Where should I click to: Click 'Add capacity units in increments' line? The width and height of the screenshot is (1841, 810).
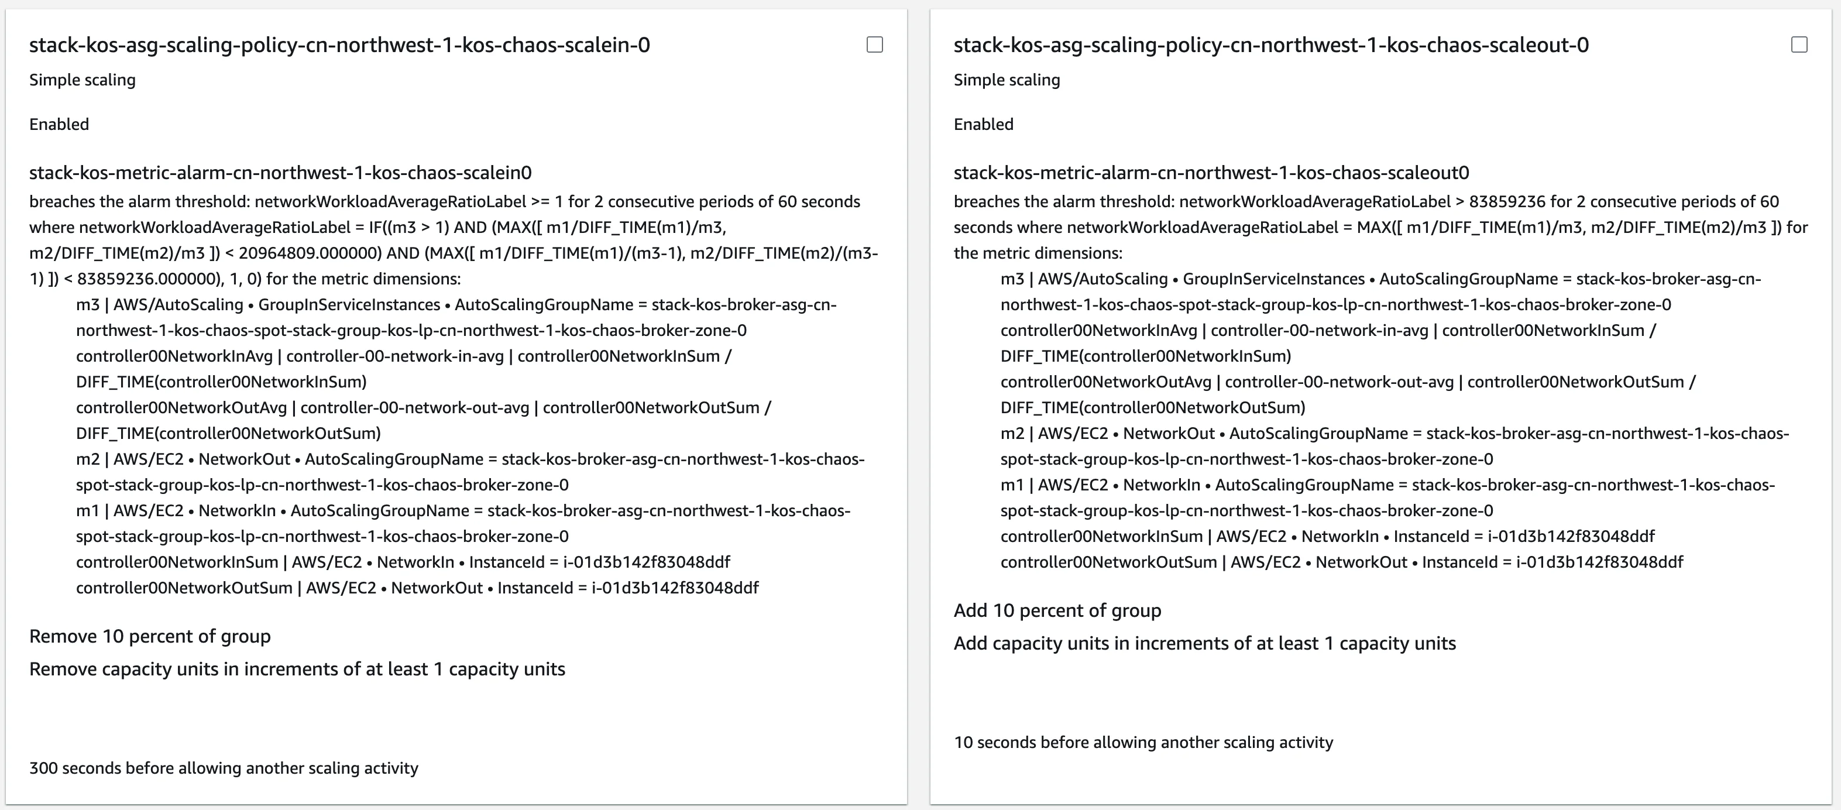click(x=1204, y=643)
